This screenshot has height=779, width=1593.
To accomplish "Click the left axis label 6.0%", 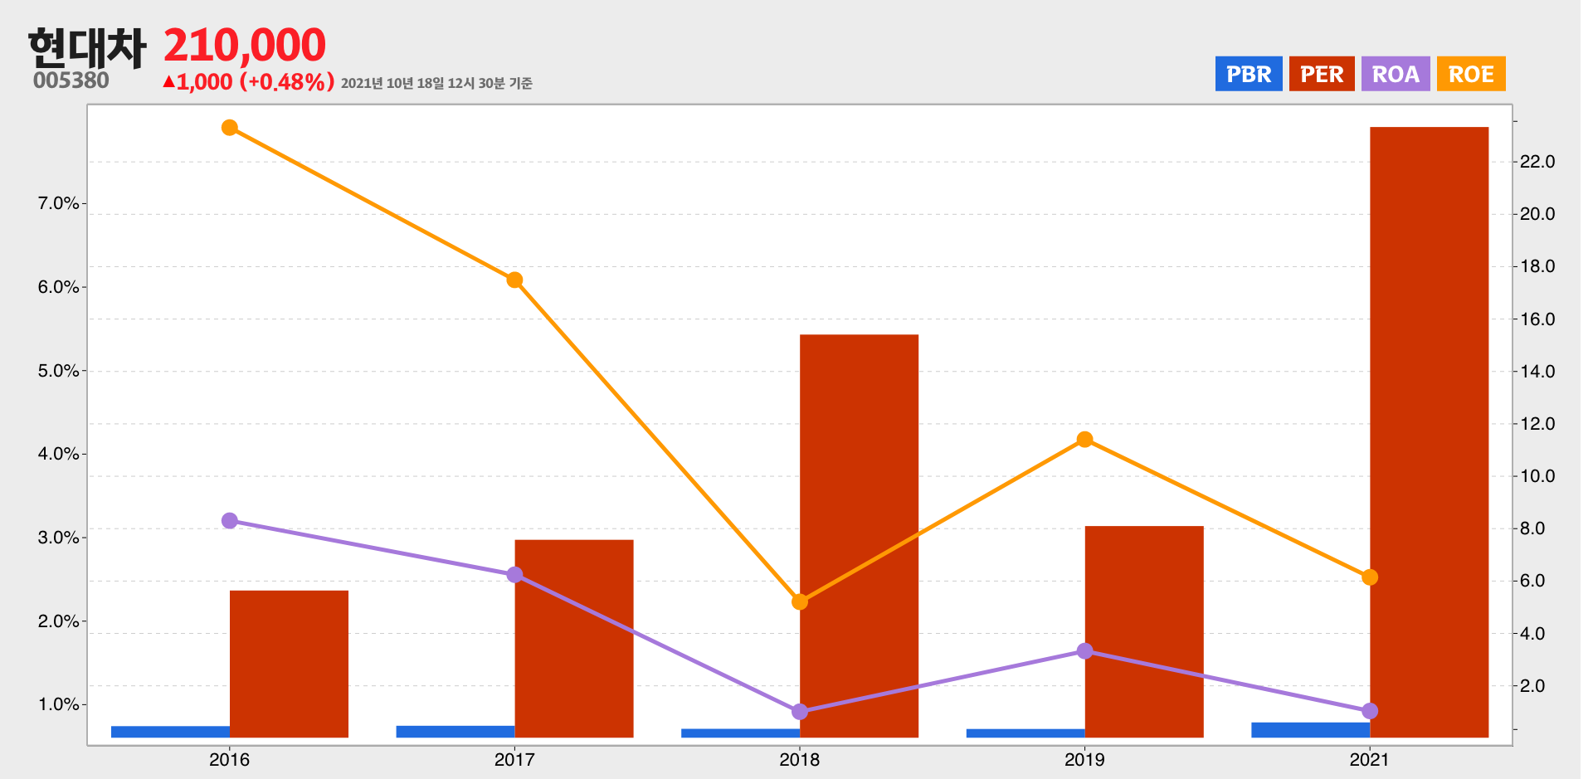I will [x=58, y=287].
